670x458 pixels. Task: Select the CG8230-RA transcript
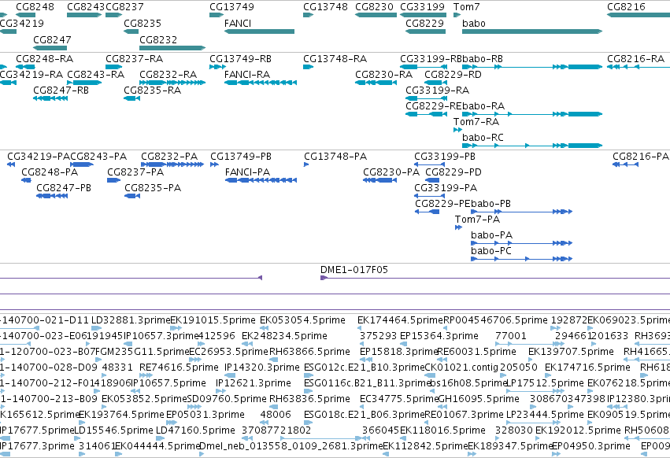(x=376, y=83)
